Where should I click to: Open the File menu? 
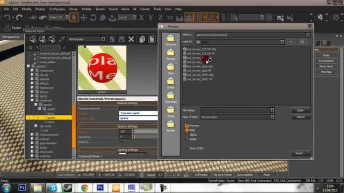point(6,9)
